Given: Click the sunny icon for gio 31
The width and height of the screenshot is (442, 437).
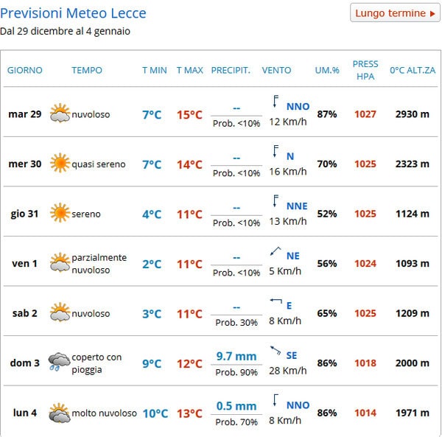Looking at the screenshot, I should [60, 212].
